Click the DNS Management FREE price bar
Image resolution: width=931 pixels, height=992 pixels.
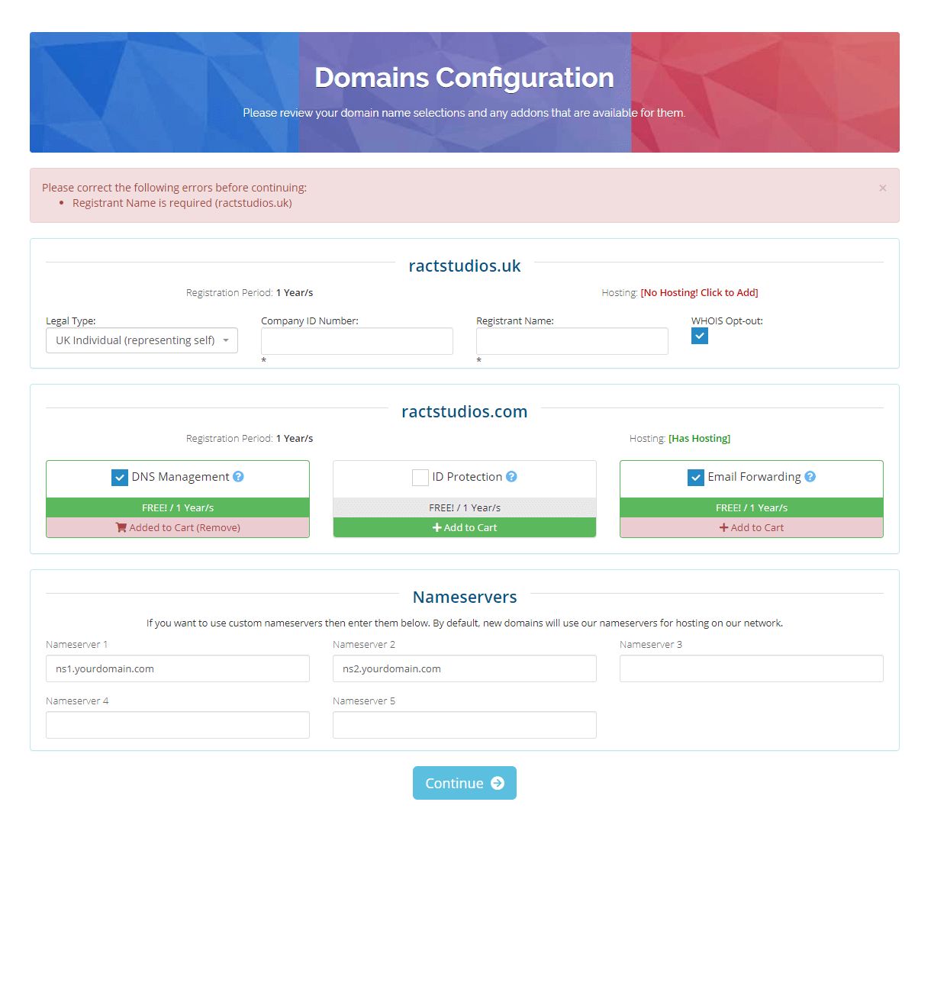(x=178, y=508)
